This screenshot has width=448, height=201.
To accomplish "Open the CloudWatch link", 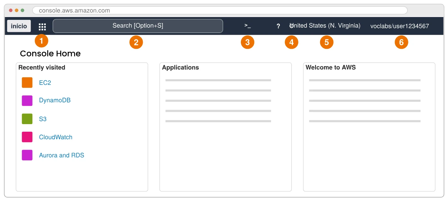I will click(56, 137).
